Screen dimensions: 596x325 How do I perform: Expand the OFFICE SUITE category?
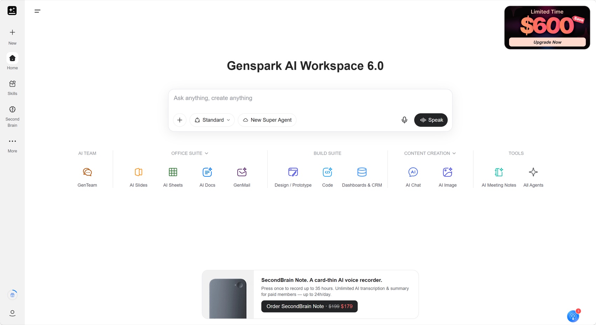click(x=190, y=153)
